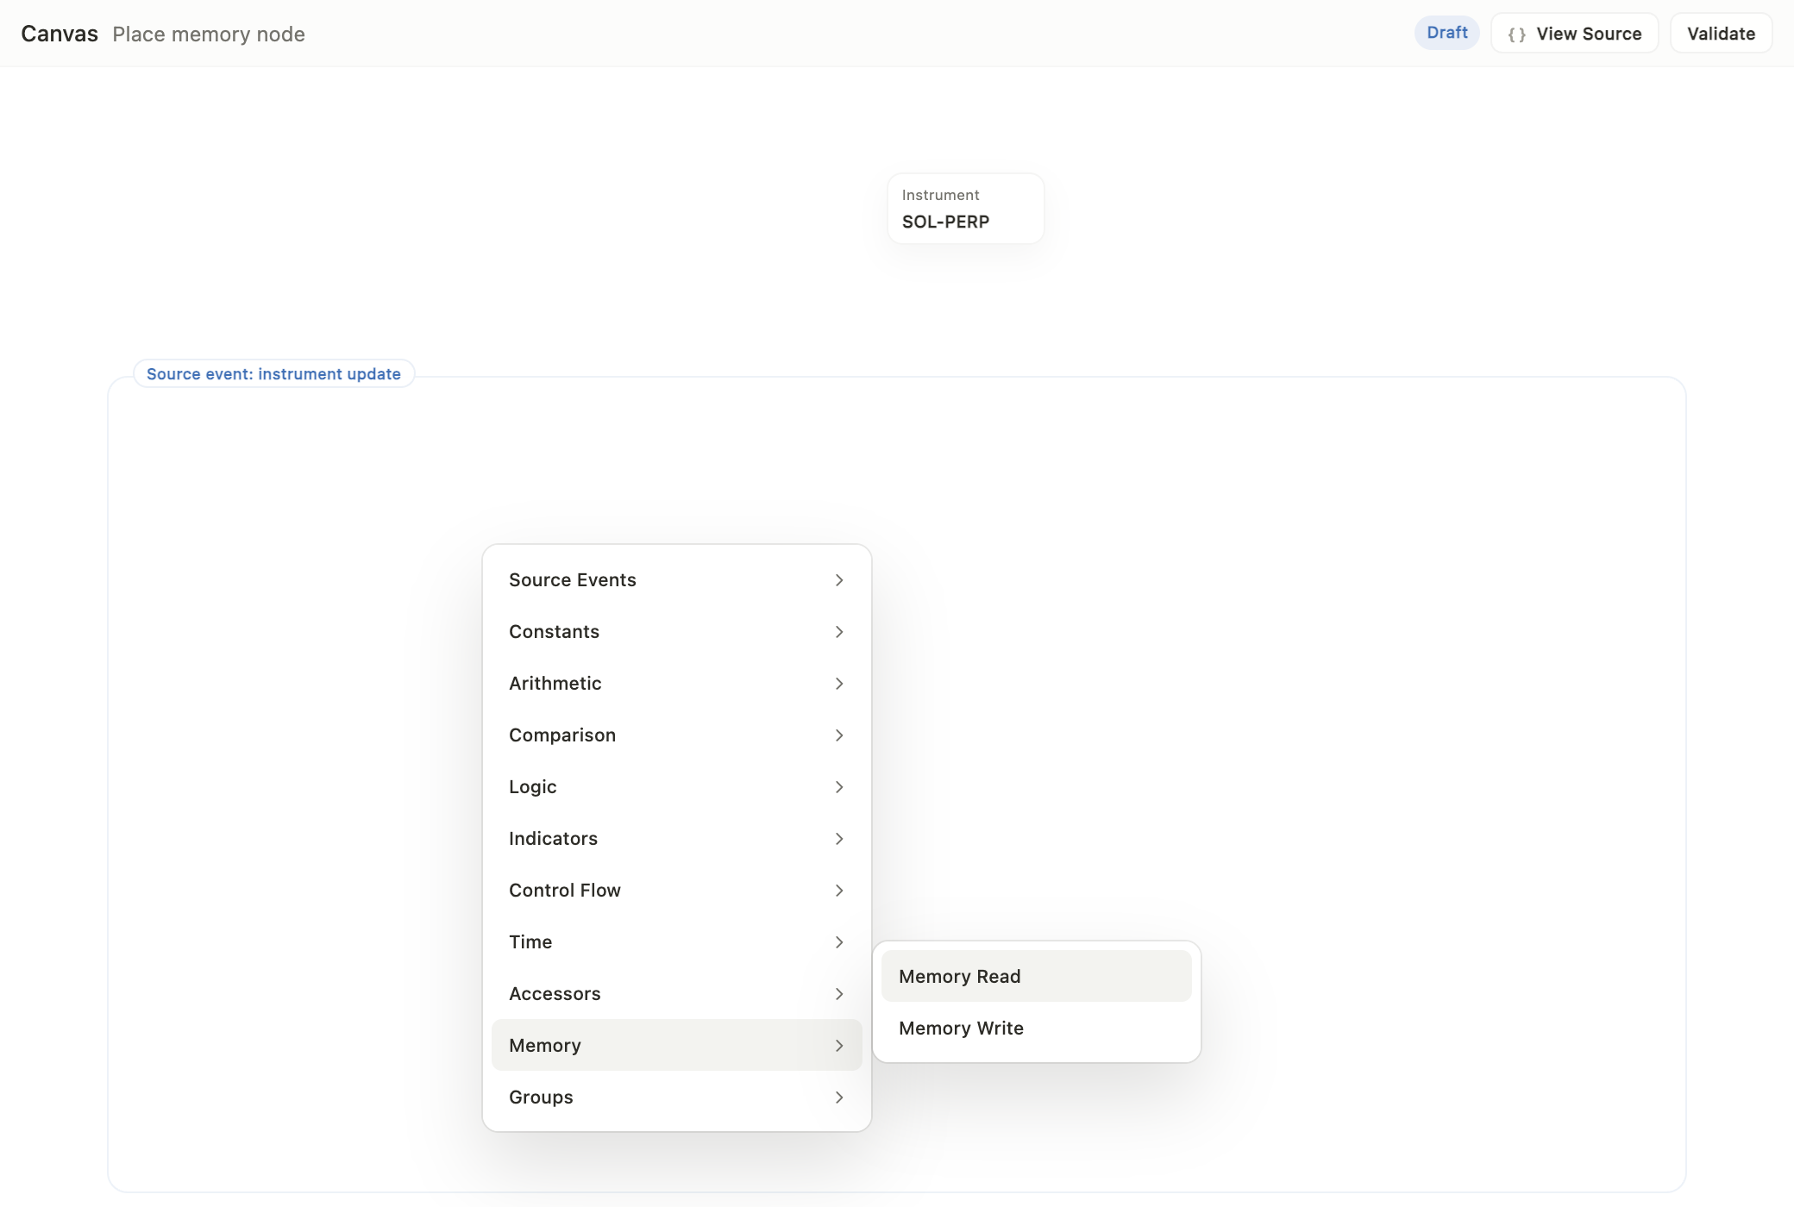Expand chevron next to Indicators

click(839, 839)
